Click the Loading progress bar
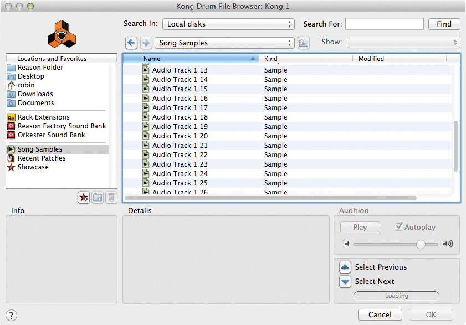This screenshot has height=325, width=466. point(396,296)
